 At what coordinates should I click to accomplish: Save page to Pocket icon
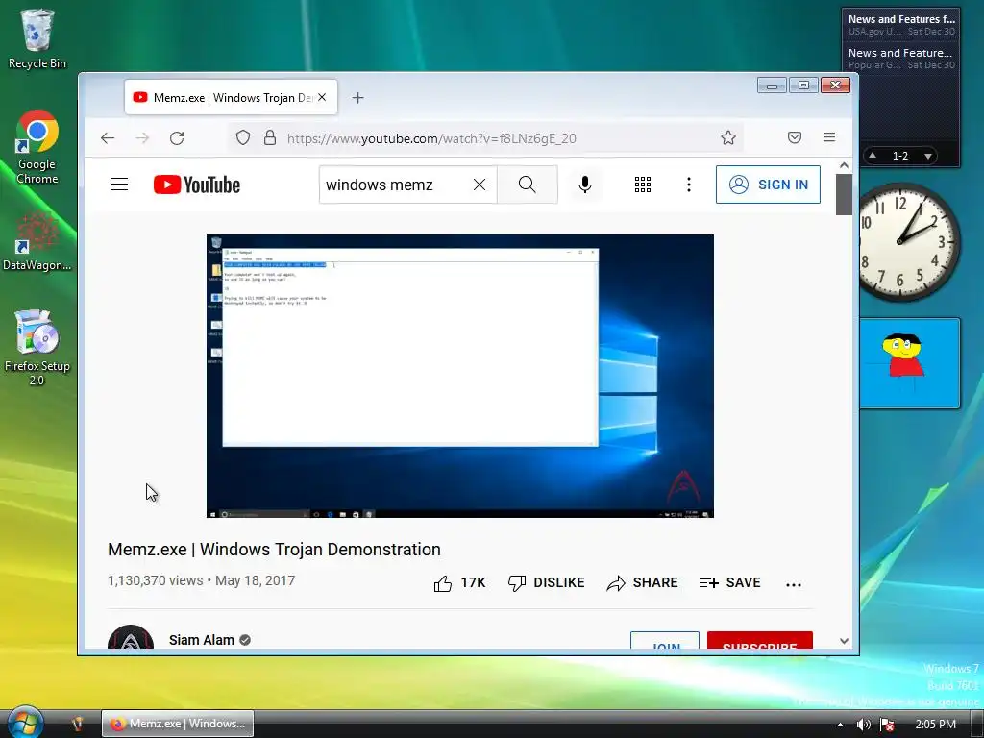tap(795, 137)
